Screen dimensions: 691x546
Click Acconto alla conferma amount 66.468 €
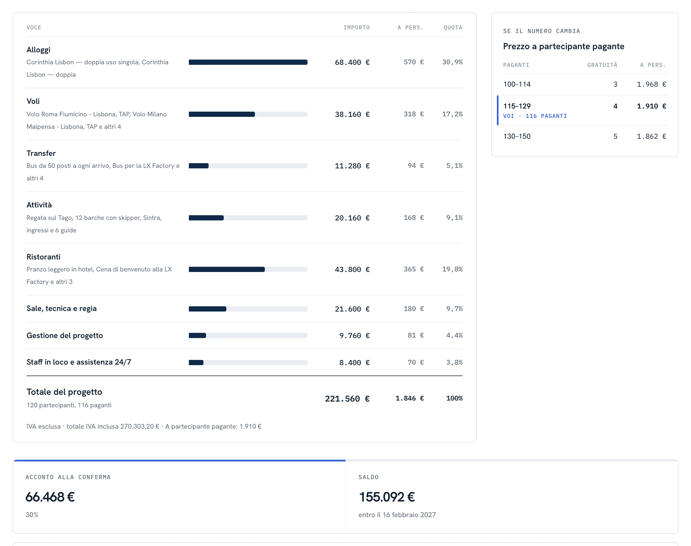(50, 497)
